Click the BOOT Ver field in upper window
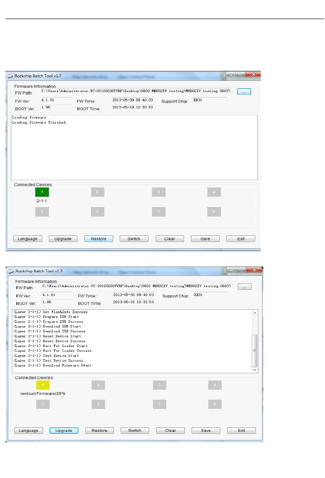This screenshot has width=325, height=478. [x=56, y=108]
